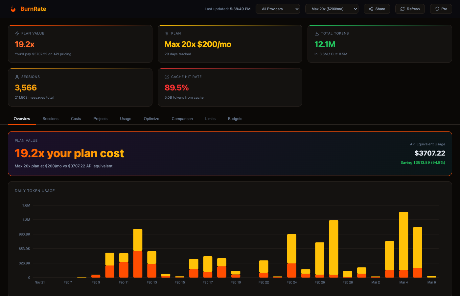This screenshot has width=460, height=296.
Task: Open the Comparison tab
Action: (x=182, y=119)
